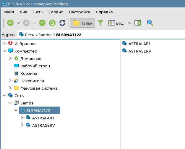
Task: Collapse the Компьютер tree node
Action: [x=4, y=51]
